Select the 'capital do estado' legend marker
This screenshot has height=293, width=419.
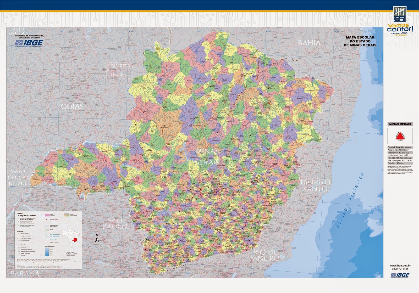tap(19, 216)
